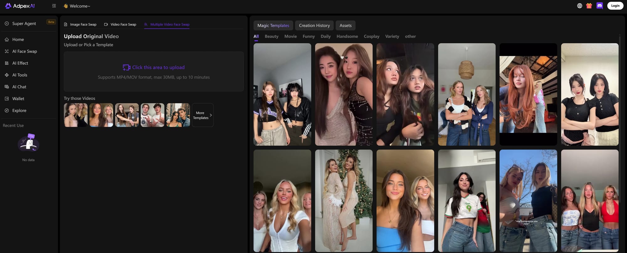Filter templates by Daily
Image resolution: width=627 pixels, height=253 pixels.
point(326,36)
